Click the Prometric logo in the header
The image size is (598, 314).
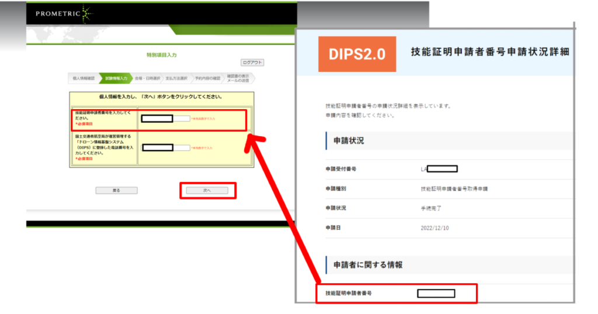tap(64, 14)
